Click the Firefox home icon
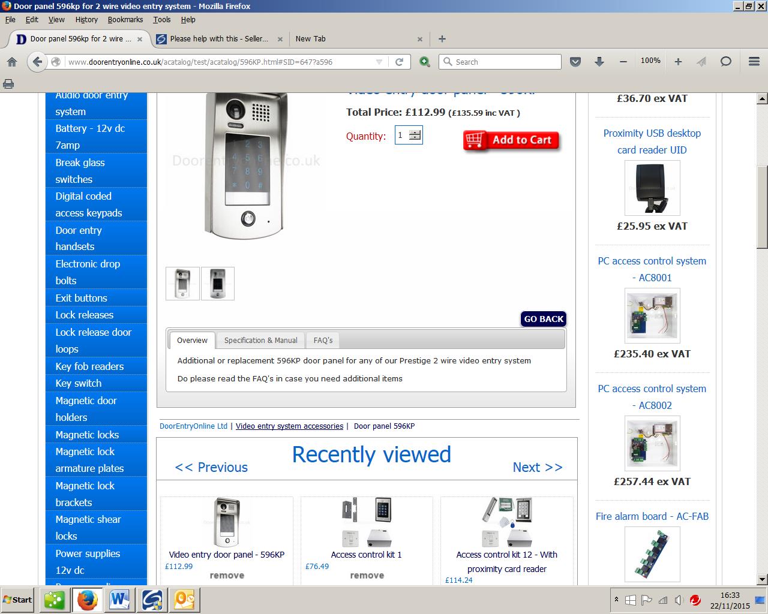 [12, 62]
